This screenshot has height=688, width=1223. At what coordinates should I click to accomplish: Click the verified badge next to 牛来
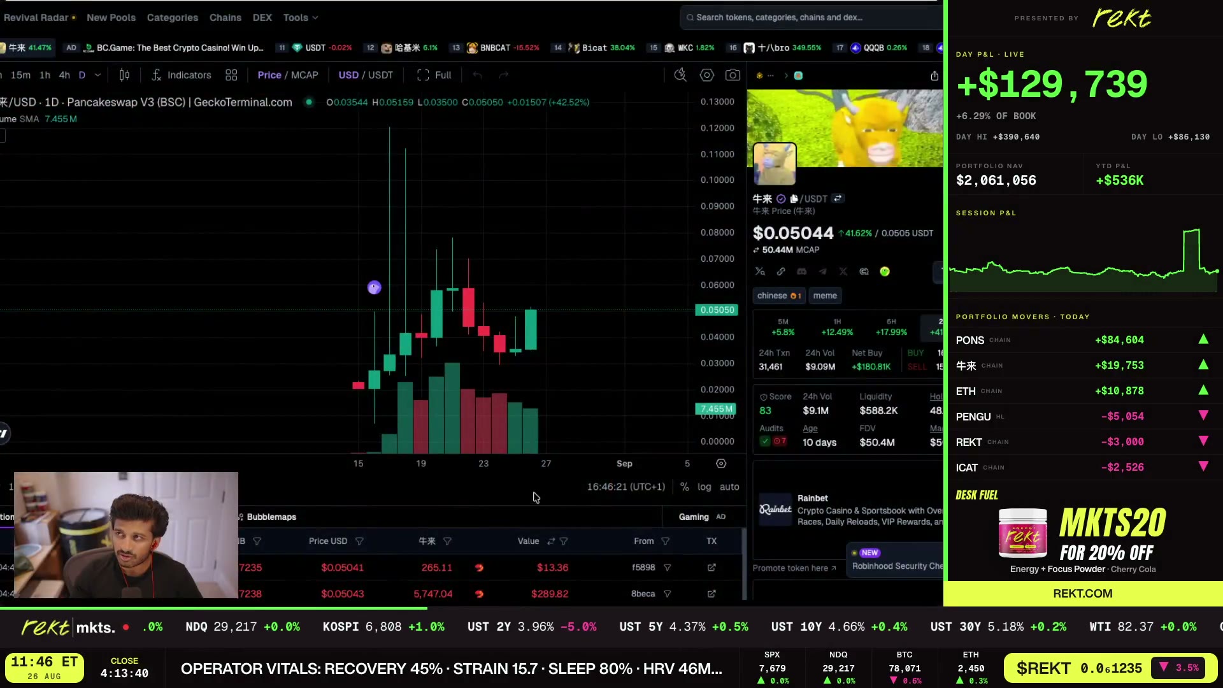coord(781,199)
